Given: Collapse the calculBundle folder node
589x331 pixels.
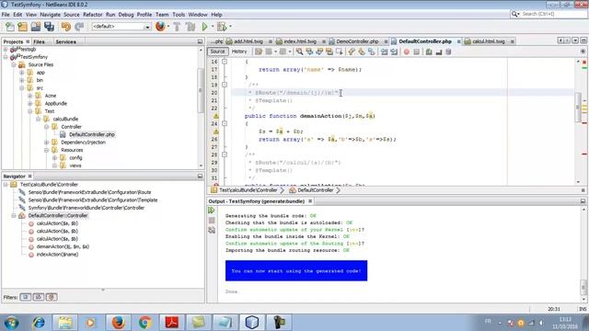Looking at the screenshot, I should pos(39,119).
